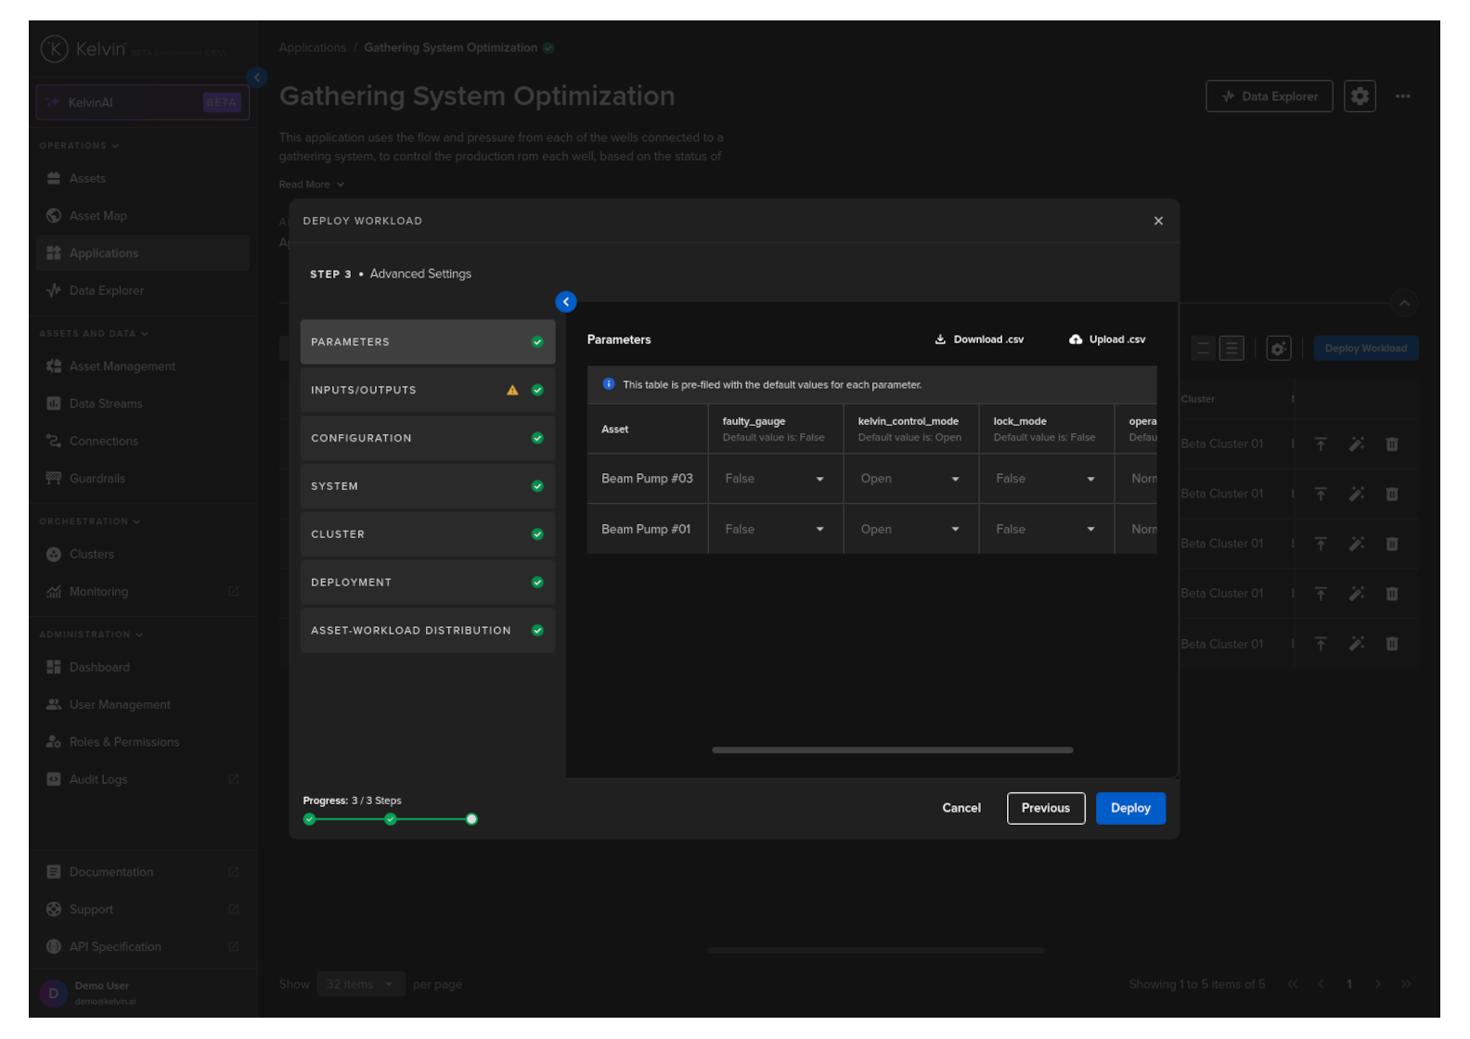Viewport: 1470px width, 1039px height.
Task: Open kelvin_control_mode dropdown for Beam Pump #01
Action: click(x=910, y=530)
